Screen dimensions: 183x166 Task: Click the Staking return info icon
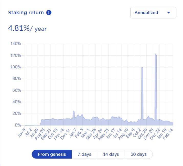click(x=49, y=13)
